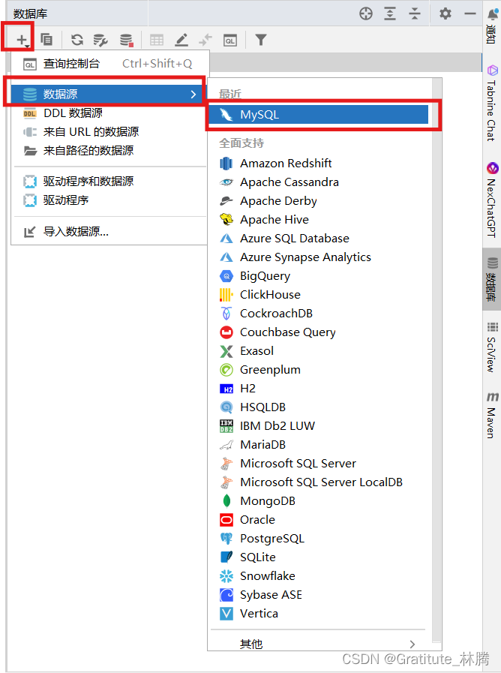Open NexChatGPT side tab
Image resolution: width=501 pixels, height=673 pixels.
click(x=492, y=200)
